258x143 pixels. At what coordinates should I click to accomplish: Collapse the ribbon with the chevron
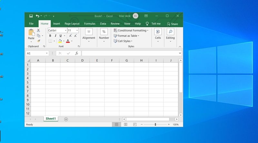(180, 47)
